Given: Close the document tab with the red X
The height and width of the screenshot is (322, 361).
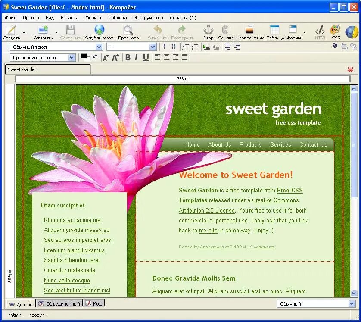Looking at the screenshot, I should [350, 69].
